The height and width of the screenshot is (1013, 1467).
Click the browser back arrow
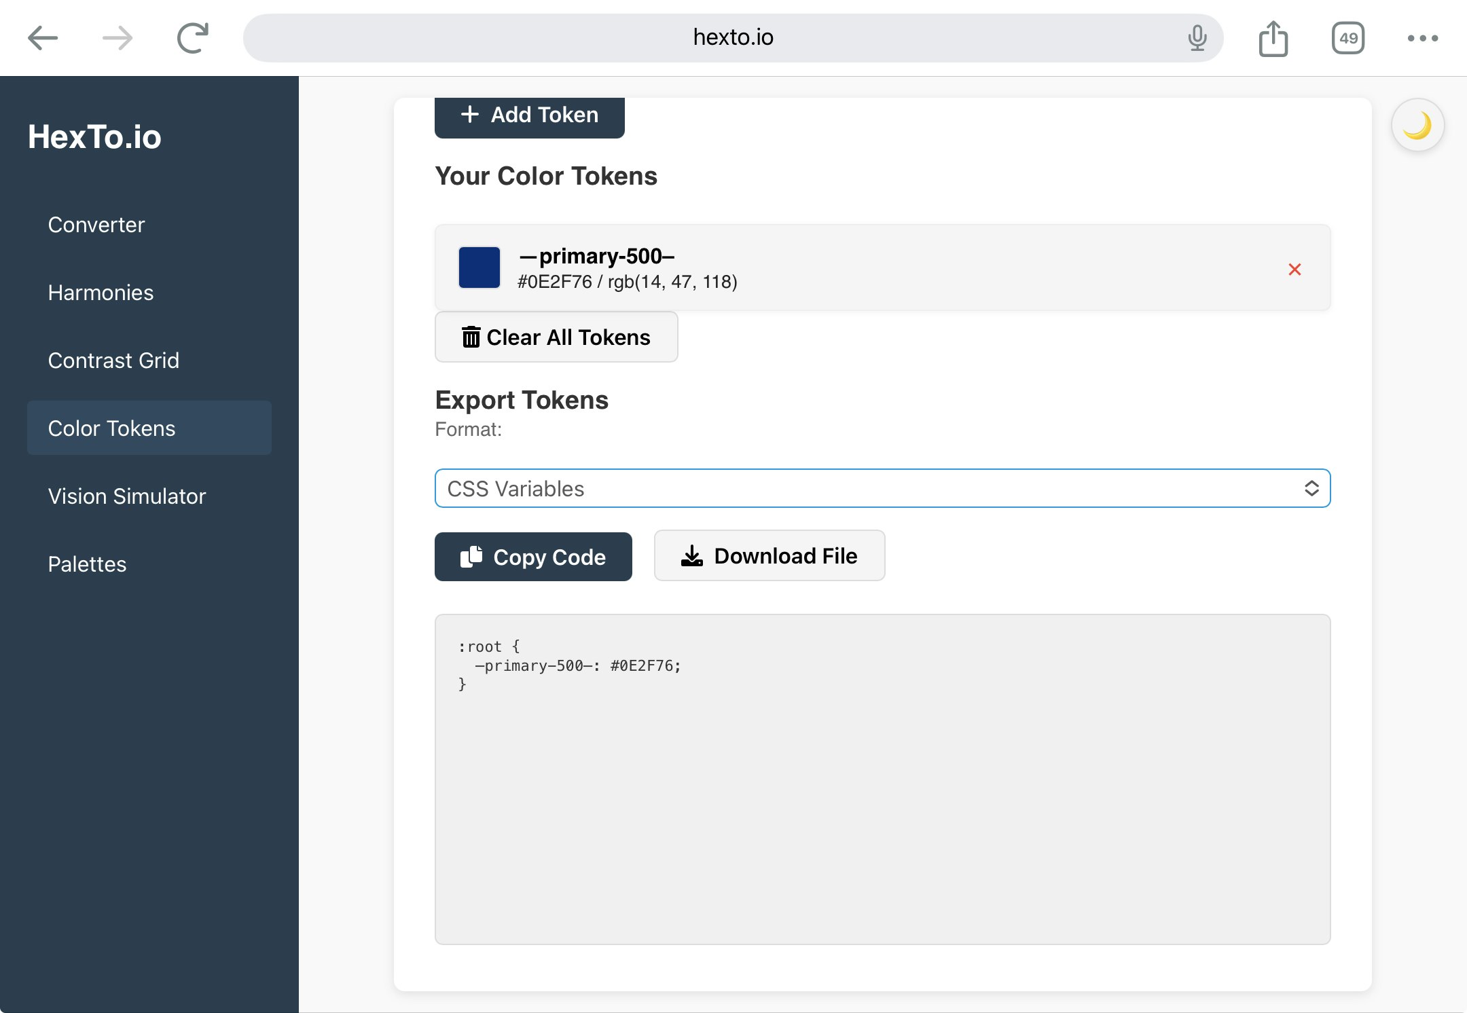[43, 38]
